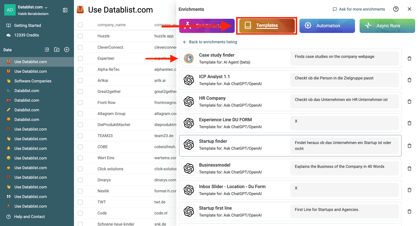Screen dimensions: 418x226
Task: Delete Inbox Slider - Location template
Action: (x=409, y=190)
